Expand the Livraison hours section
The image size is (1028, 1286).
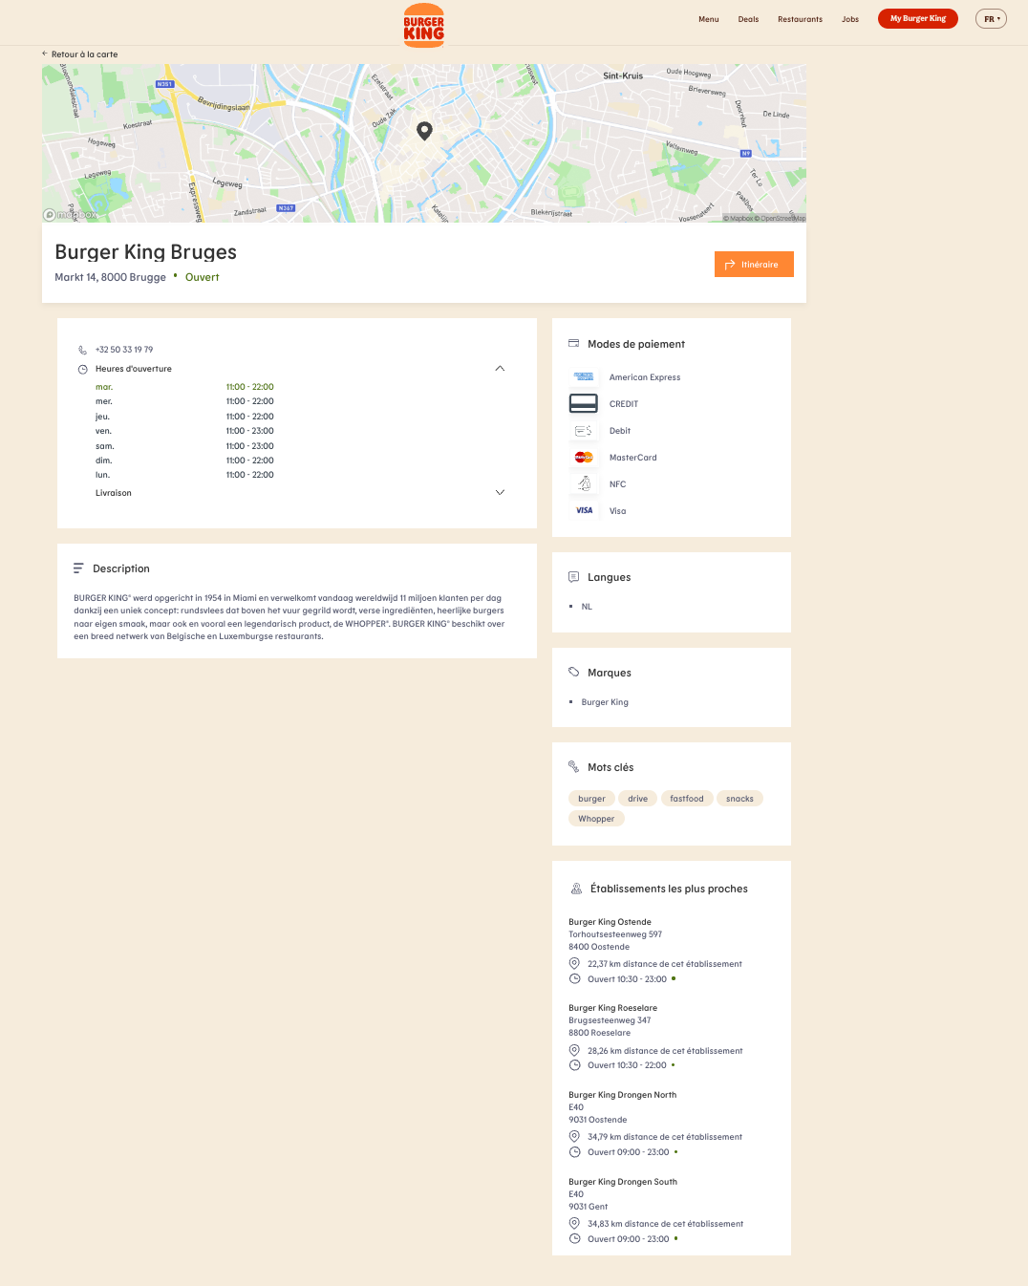tap(500, 493)
